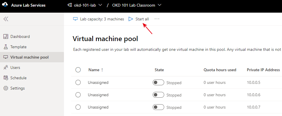Expand the okd-101-lab dropdown chevron

coord(101,5)
